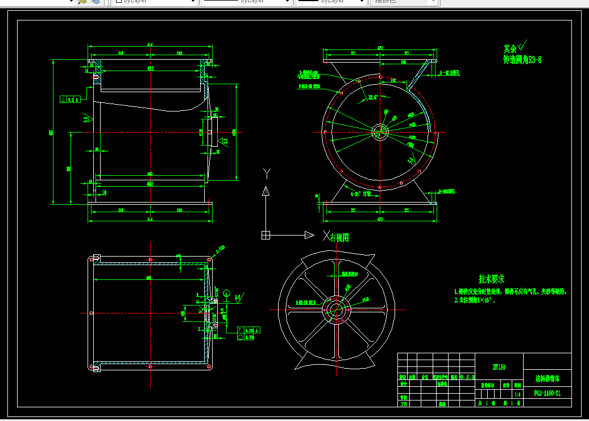589x421 pixels.
Task: Select the geometric tolerance frame in bottom view
Action: coord(248,334)
